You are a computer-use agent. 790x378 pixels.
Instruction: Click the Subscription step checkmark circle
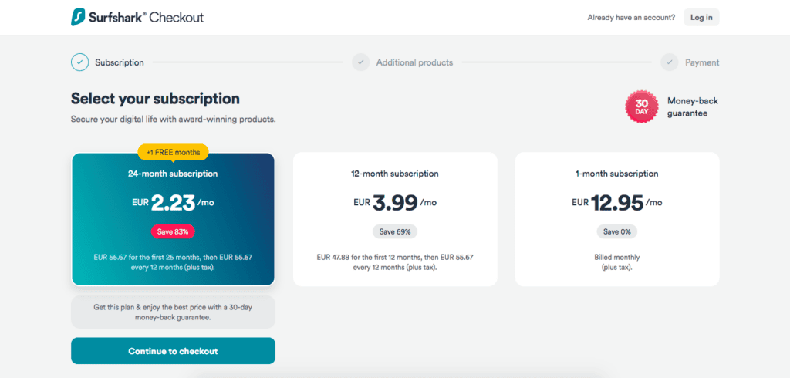[x=79, y=62]
